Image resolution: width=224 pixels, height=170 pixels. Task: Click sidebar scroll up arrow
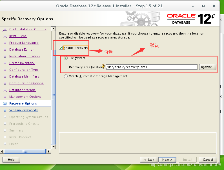[x=54, y=29]
